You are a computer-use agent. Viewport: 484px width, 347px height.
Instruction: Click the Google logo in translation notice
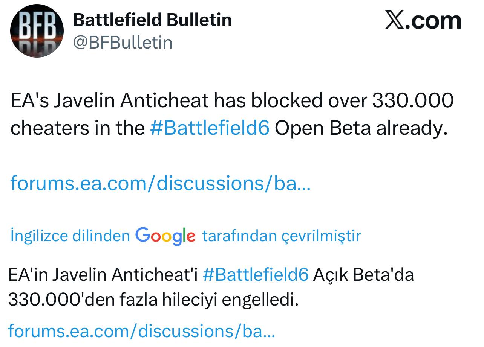[x=165, y=236]
